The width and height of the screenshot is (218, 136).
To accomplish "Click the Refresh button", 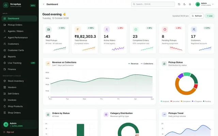I will click(197, 16).
